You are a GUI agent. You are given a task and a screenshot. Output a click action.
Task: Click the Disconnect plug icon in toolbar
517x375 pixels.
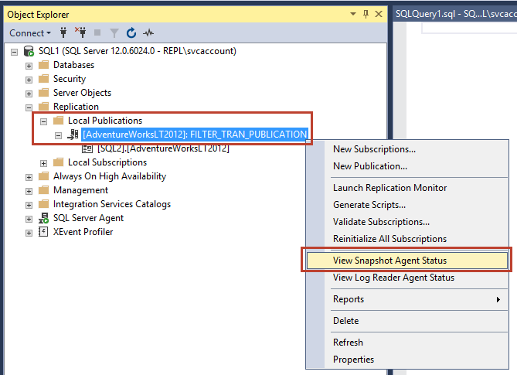[81, 33]
